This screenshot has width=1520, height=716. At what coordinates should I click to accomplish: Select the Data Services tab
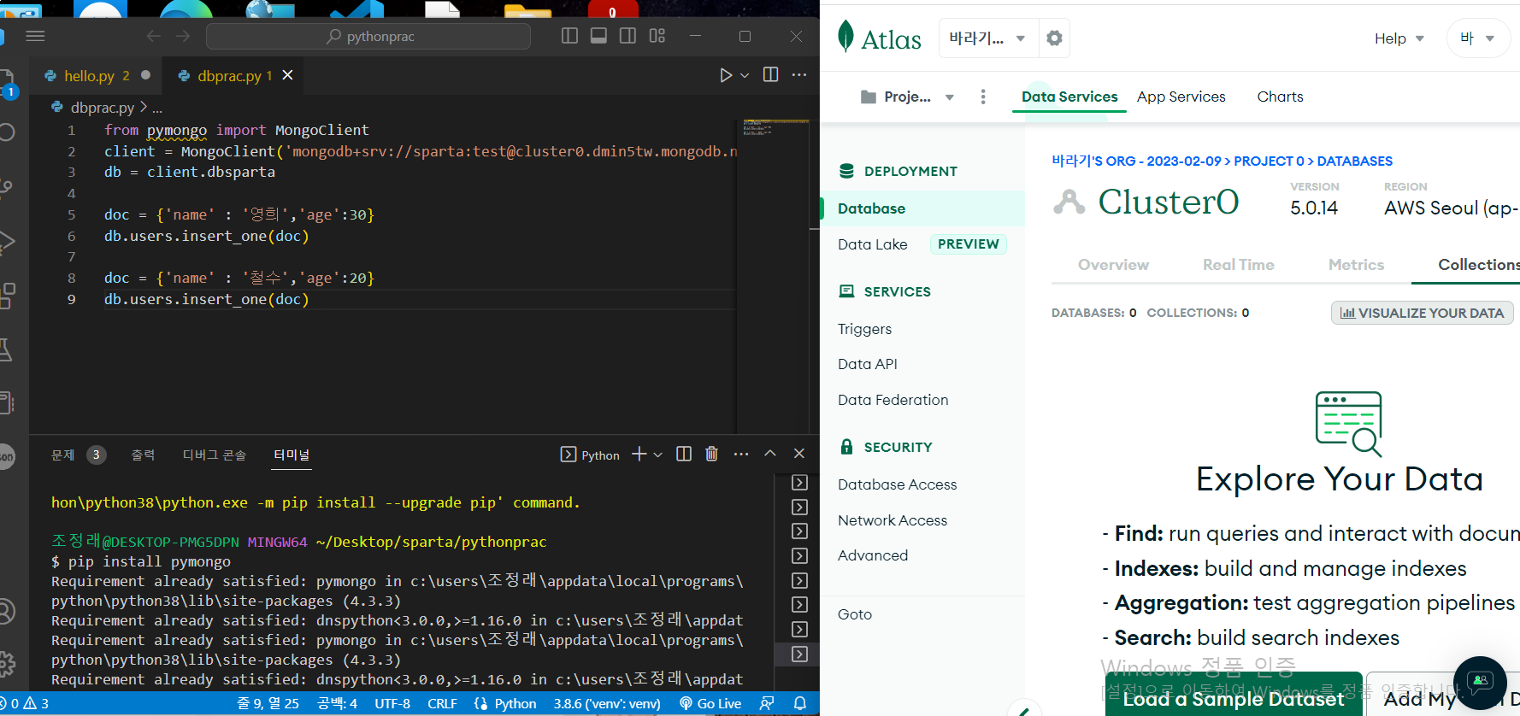(x=1069, y=97)
